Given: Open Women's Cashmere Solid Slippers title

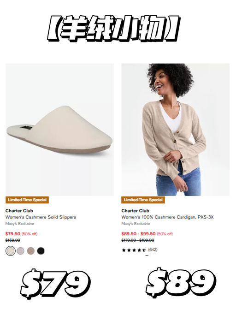Looking at the screenshot, I should (x=41, y=217).
